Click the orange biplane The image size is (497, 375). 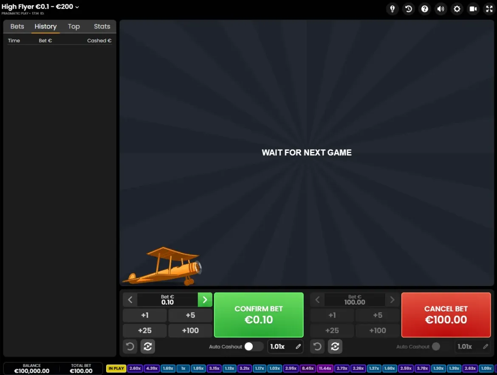point(162,266)
